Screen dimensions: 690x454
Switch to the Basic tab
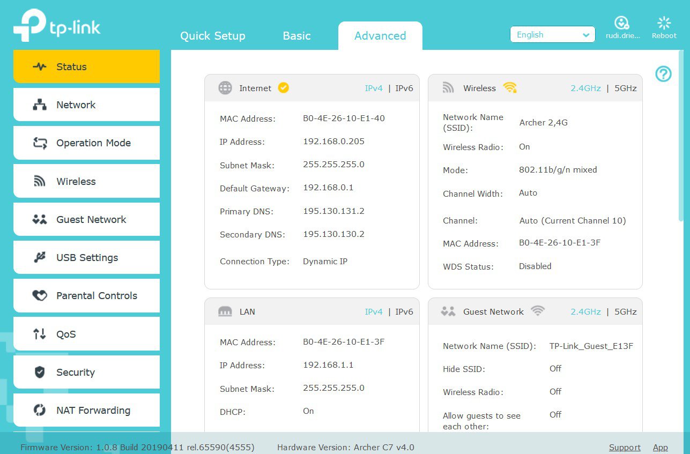297,36
